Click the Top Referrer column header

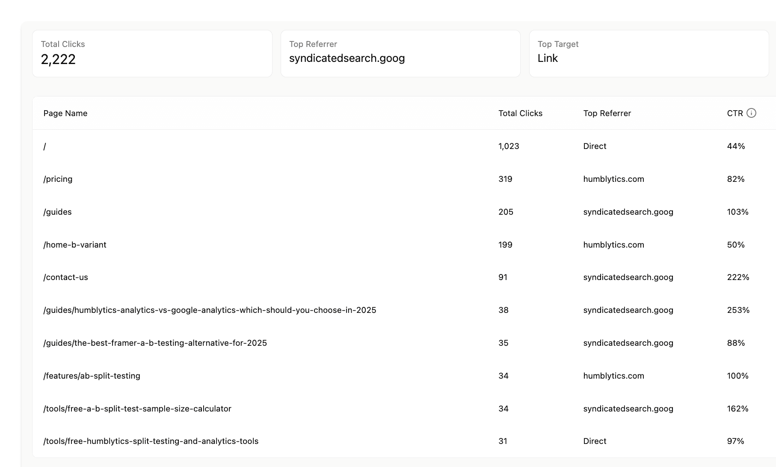[607, 113]
